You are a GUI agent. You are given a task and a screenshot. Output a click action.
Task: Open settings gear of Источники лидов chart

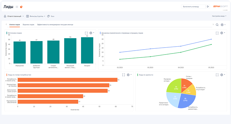(x=91, y=33)
